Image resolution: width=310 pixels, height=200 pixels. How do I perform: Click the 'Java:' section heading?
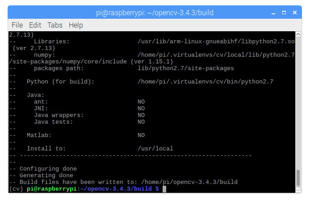click(36, 95)
